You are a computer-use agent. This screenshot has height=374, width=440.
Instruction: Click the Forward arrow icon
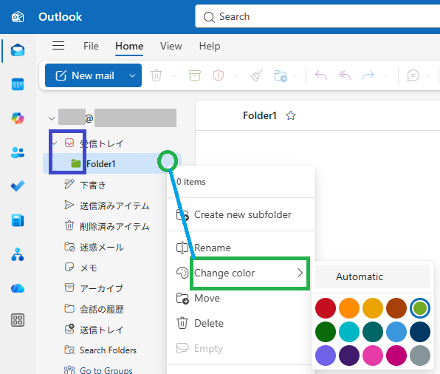coord(368,75)
